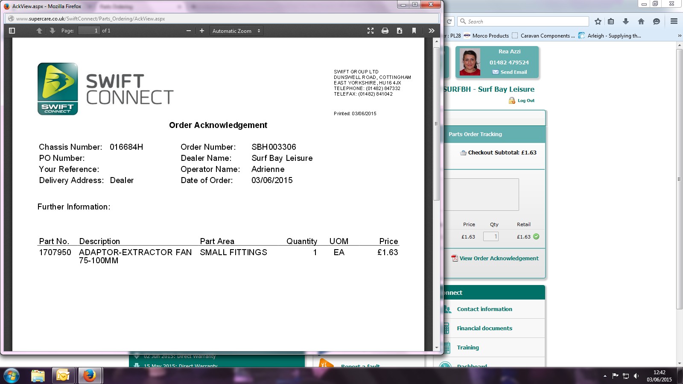Bookmark this page with the star icon
683x384 pixels.
(598, 21)
